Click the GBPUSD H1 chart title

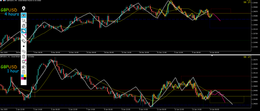coord(15,56)
